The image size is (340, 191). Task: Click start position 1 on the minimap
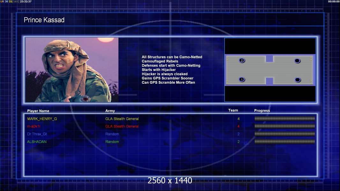242,79
